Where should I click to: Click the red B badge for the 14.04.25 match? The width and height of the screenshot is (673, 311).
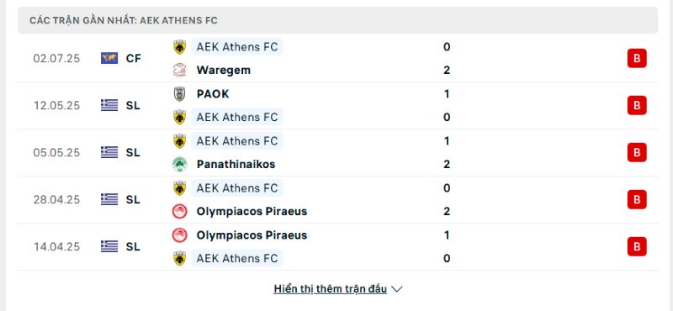click(x=637, y=246)
